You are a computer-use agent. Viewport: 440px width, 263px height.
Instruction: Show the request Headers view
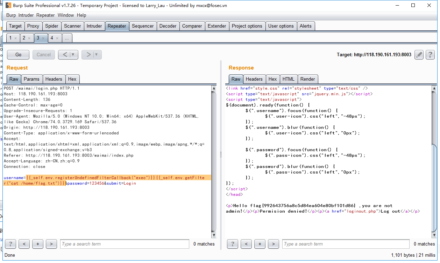(x=54, y=79)
